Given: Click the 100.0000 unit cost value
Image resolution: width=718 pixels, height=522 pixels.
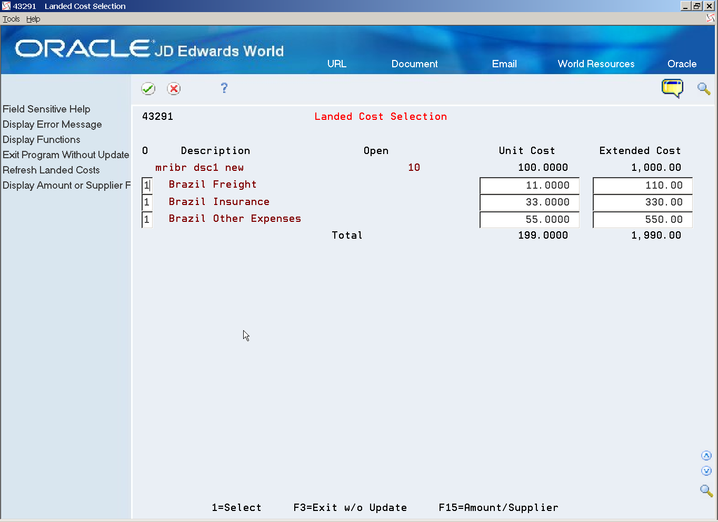Looking at the screenshot, I should (x=543, y=168).
